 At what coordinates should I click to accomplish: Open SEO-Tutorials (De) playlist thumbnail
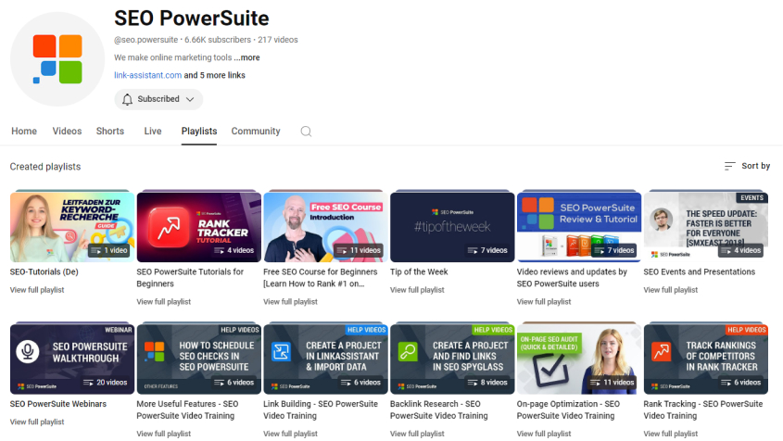(x=72, y=227)
